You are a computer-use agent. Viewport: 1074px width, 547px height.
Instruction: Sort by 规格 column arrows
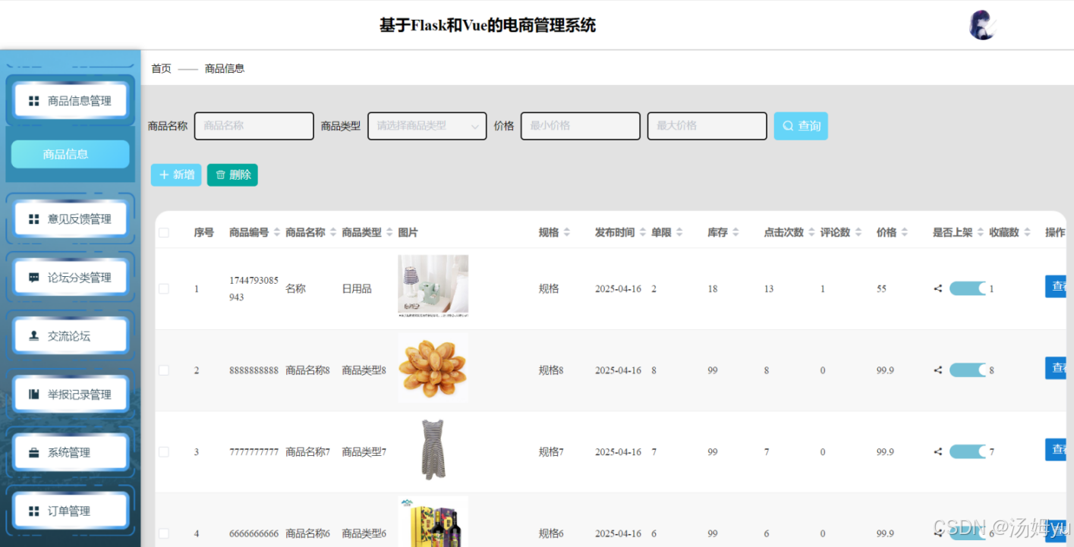coord(567,232)
